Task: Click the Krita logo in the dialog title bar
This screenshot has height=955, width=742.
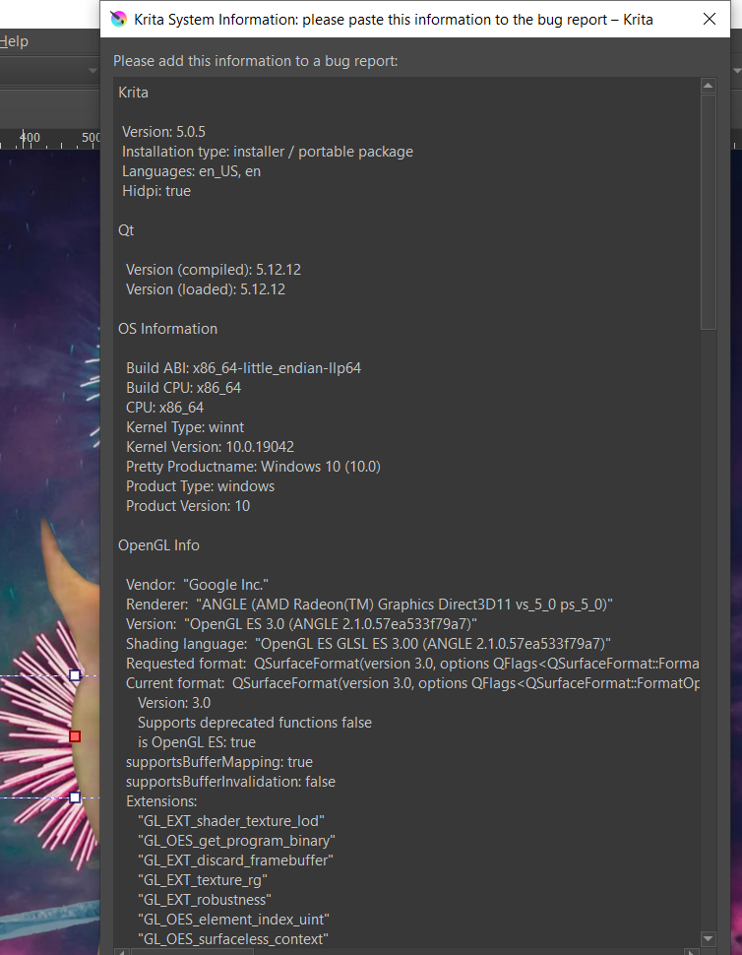Action: pos(119,19)
